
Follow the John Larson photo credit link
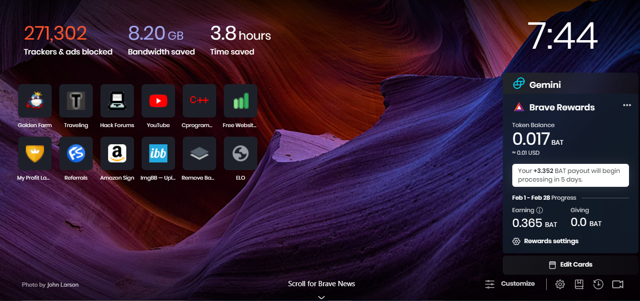coord(63,285)
